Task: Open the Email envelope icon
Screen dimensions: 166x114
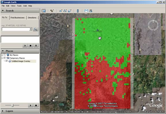Action: 86,11
